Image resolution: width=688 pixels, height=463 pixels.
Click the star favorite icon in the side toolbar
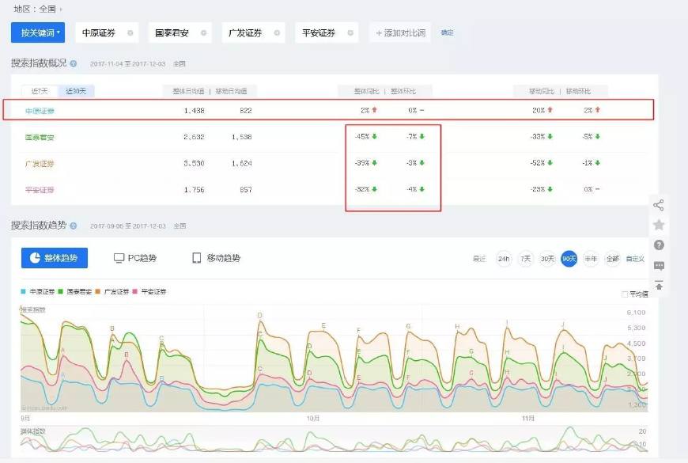point(659,225)
